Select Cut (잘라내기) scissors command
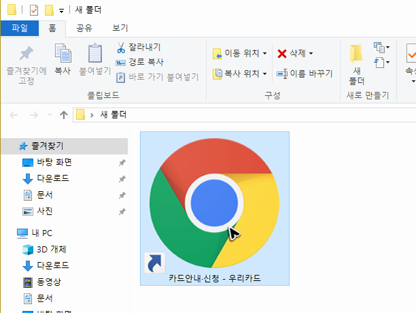416x313 pixels. [x=138, y=48]
